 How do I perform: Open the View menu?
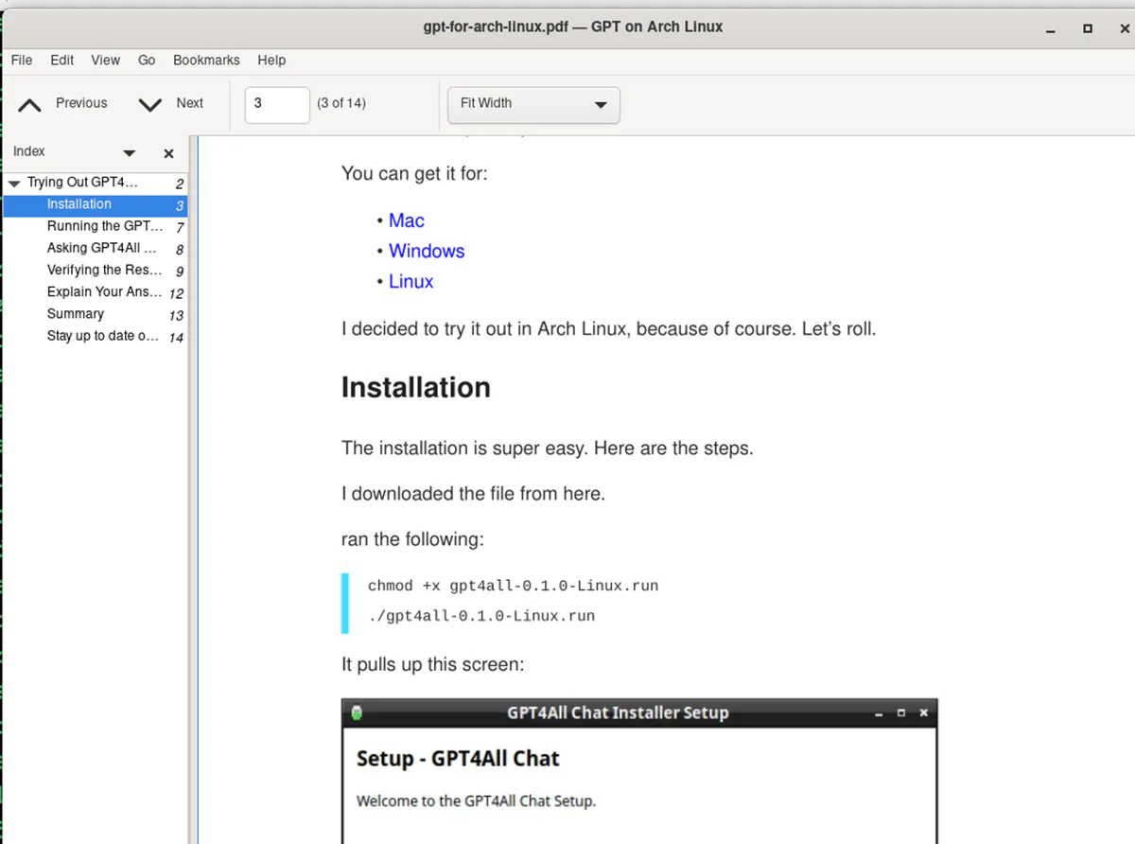click(106, 60)
